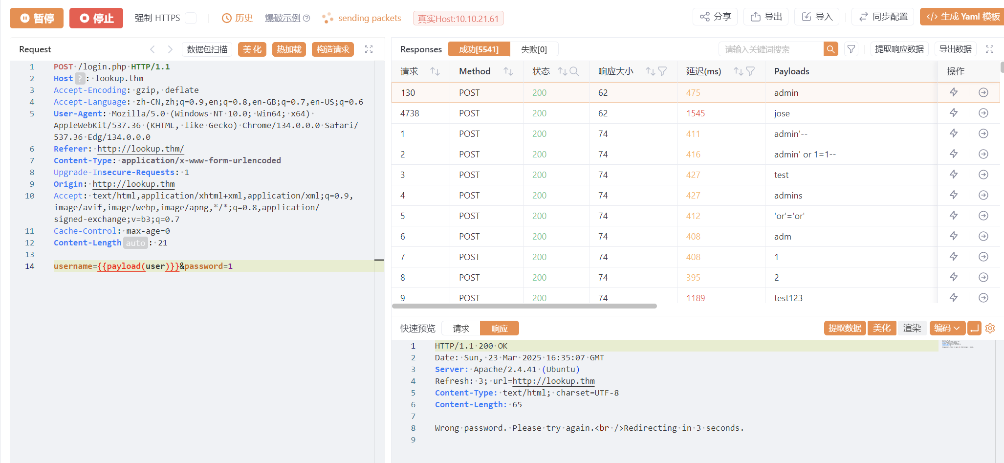
Task: Sort by the 状态 column arrows
Action: pos(563,71)
